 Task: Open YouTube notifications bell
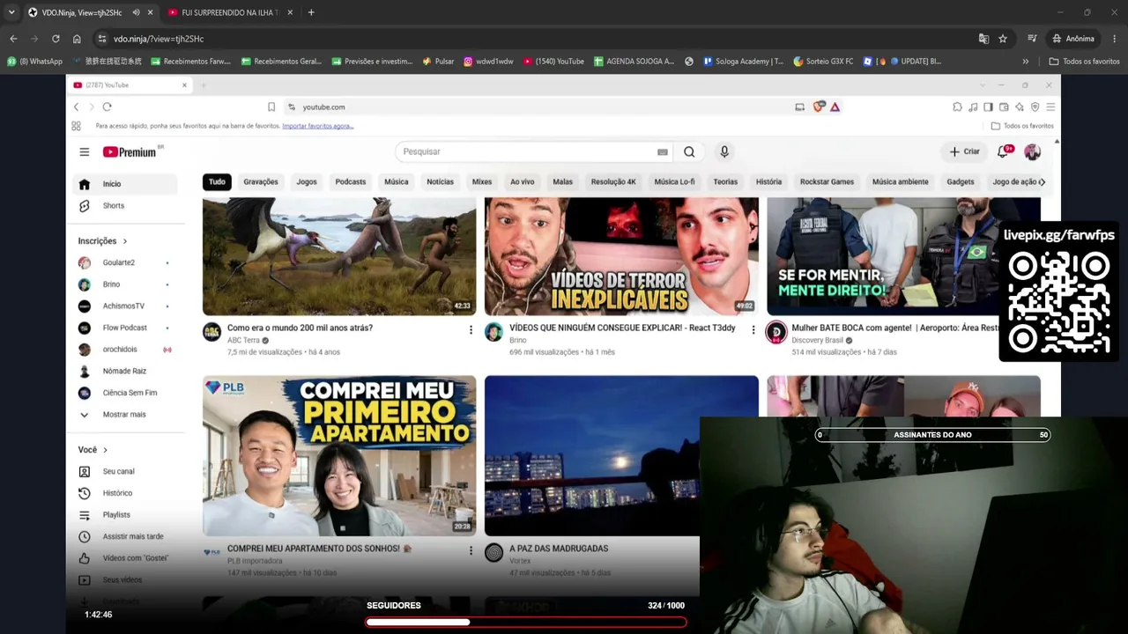point(1003,151)
